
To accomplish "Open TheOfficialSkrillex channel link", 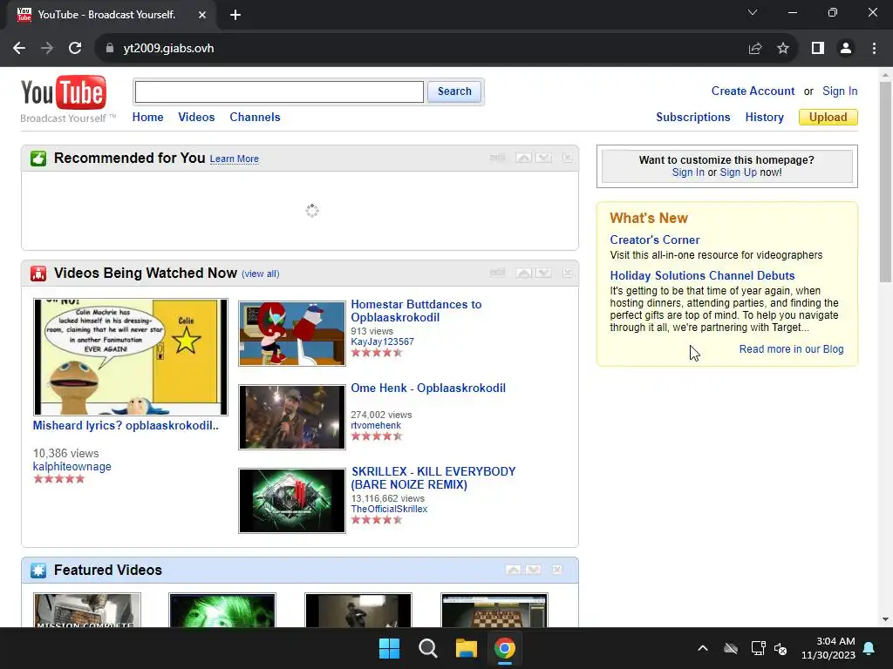I will [x=389, y=509].
